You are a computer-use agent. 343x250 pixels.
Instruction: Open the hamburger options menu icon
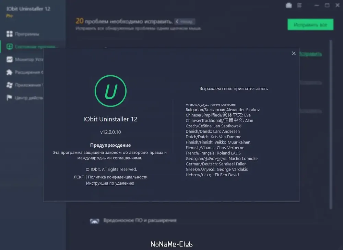[x=299, y=5]
